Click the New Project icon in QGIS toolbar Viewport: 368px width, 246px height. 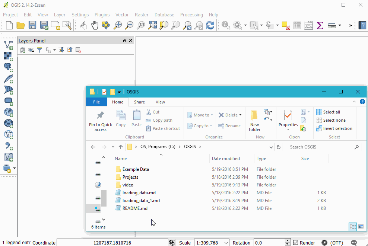tap(9, 25)
